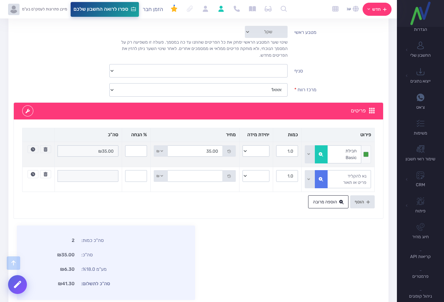444x302 pixels.
Task: Open the apps grid icon in top bar
Action: coord(335,9)
